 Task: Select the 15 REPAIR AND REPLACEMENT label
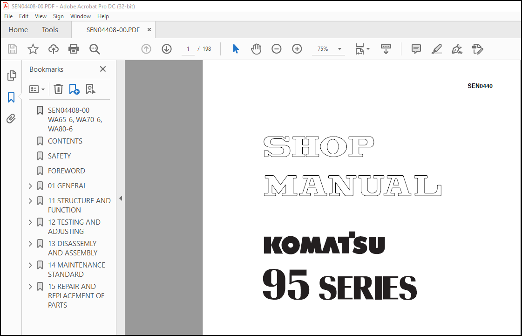tap(76, 295)
